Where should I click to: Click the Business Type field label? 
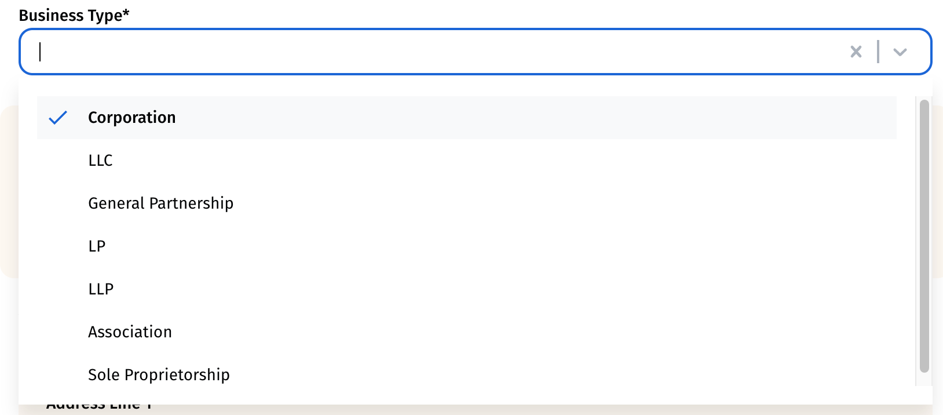70,16
